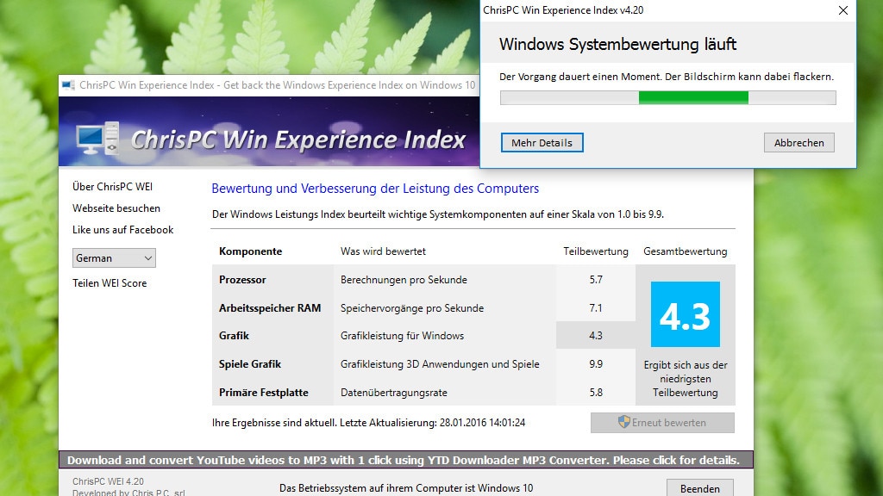Open the German language dropdown
The image size is (883, 496).
[x=114, y=258]
